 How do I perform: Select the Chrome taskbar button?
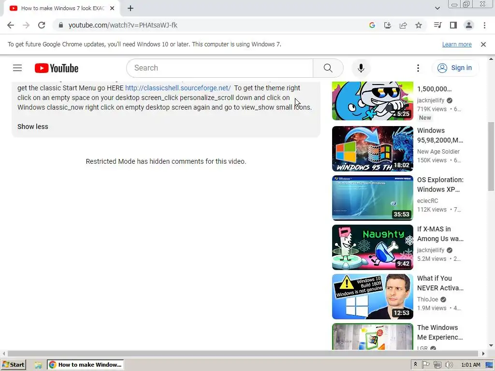(86, 365)
